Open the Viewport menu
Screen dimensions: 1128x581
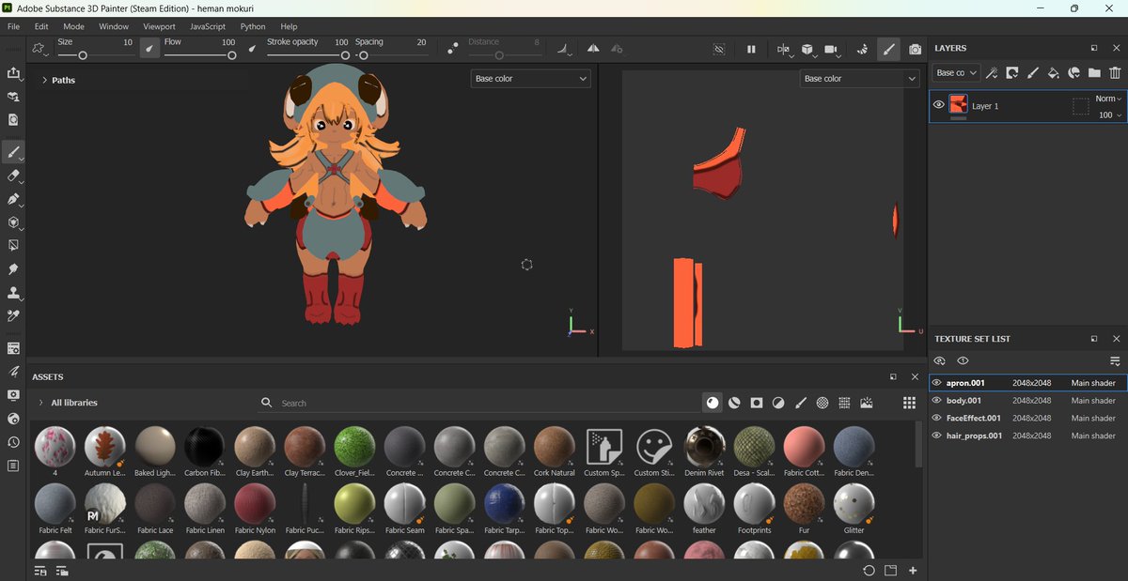[159, 26]
